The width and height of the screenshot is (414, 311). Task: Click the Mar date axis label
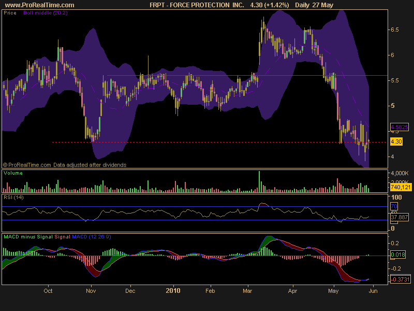247,291
